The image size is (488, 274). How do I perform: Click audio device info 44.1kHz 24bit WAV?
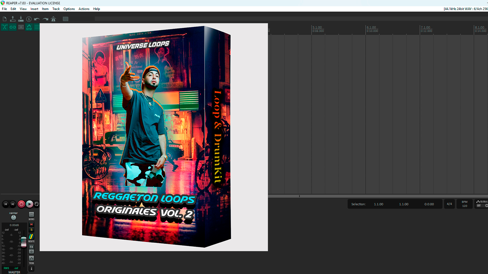[x=465, y=9]
